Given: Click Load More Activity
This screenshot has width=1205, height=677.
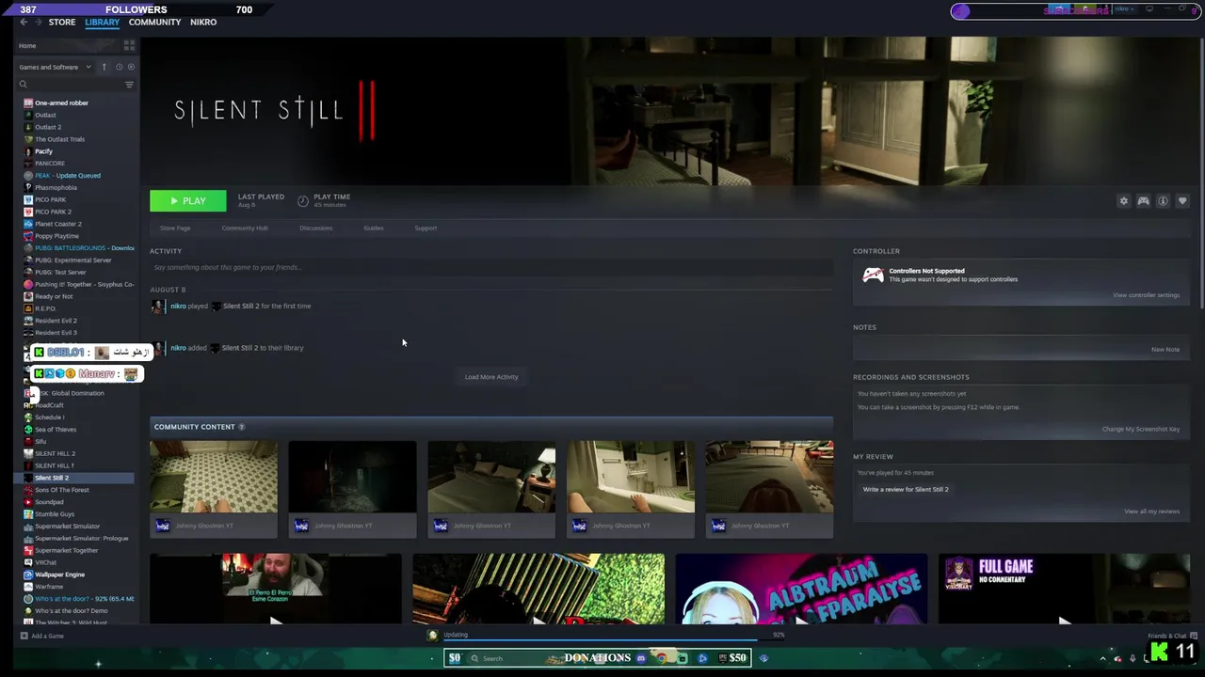Looking at the screenshot, I should pos(491,377).
